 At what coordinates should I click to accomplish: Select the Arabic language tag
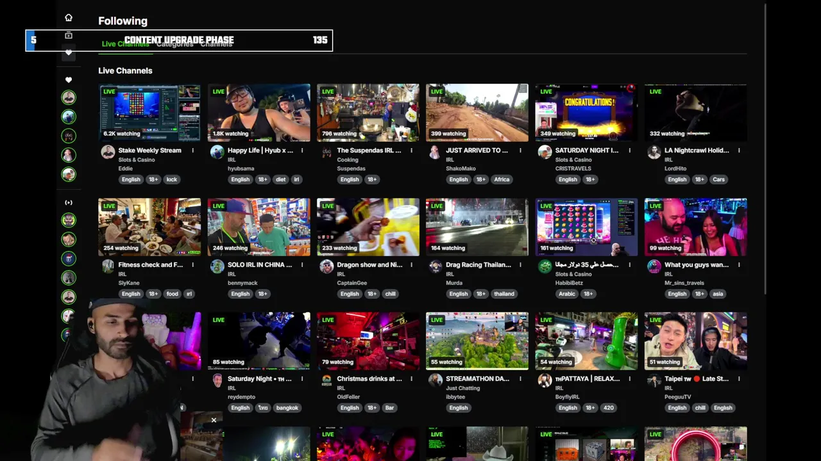(567, 294)
